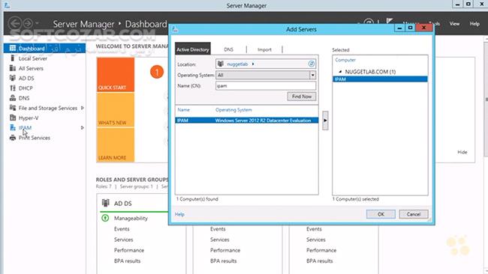This screenshot has width=488, height=274.
Task: Click the AD DS sidebar icon
Action: click(13, 78)
